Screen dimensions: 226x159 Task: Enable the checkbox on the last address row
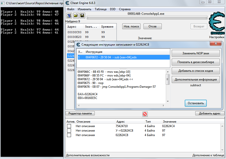pos(69,135)
